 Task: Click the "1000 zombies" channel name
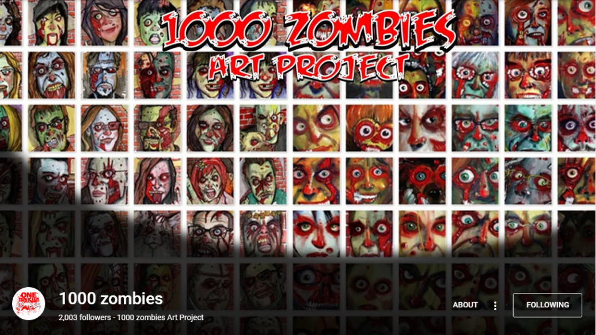pyautogui.click(x=111, y=299)
